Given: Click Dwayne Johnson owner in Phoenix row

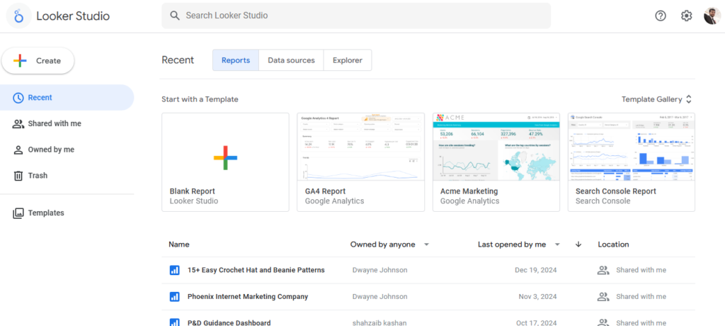Looking at the screenshot, I should 379,296.
